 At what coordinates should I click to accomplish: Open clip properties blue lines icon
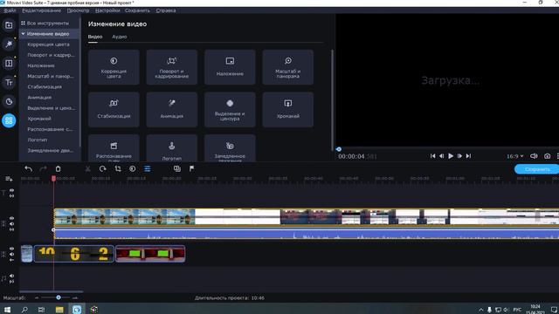[148, 168]
